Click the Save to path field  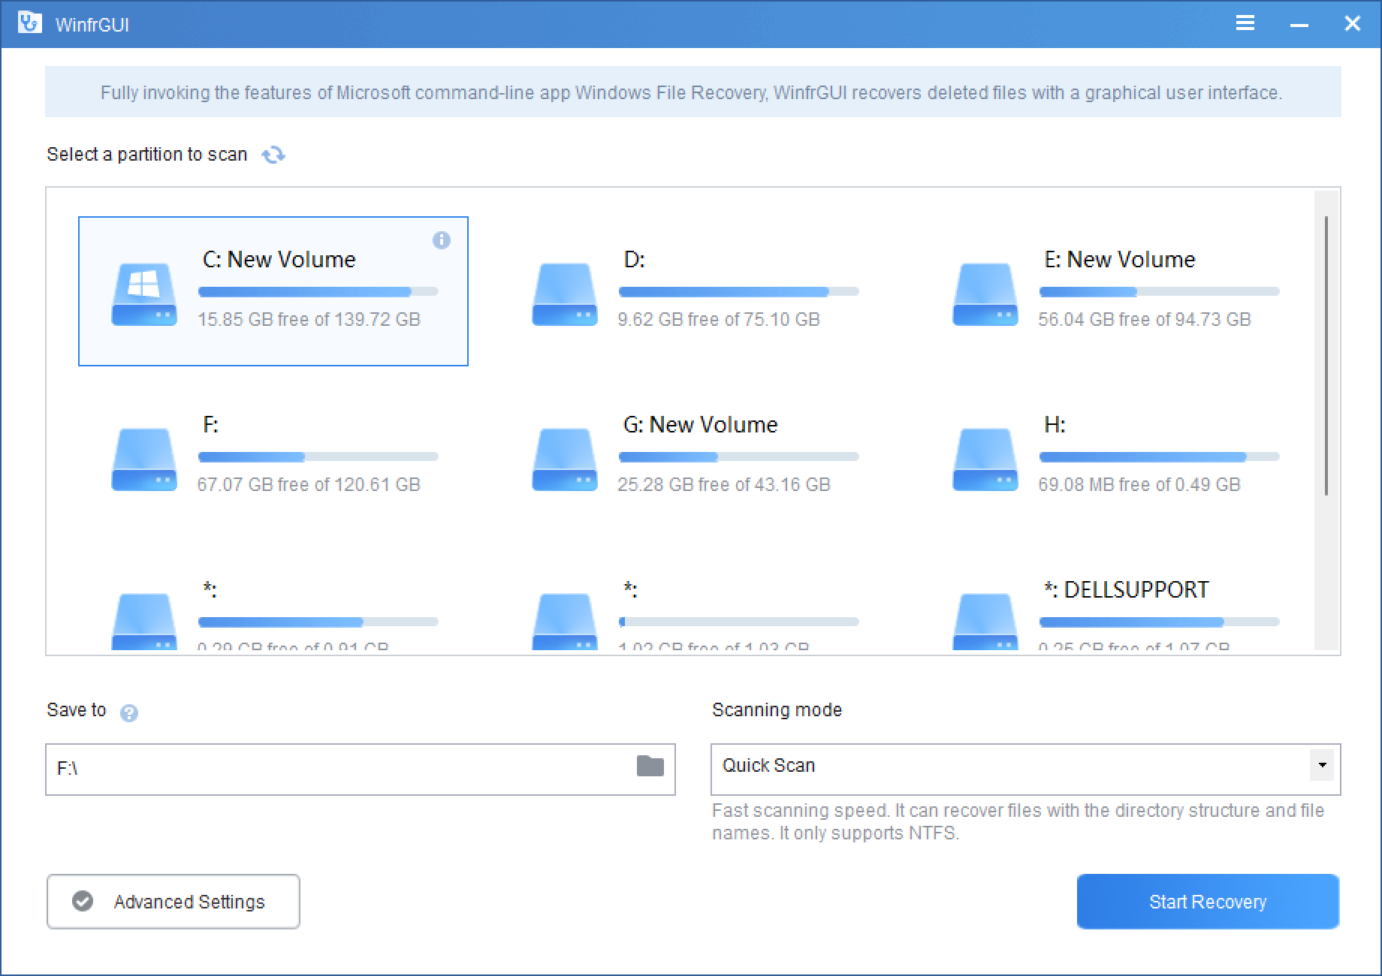pyautogui.click(x=361, y=769)
